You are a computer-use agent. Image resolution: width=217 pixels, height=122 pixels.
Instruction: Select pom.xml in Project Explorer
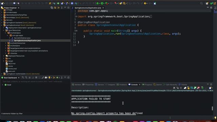click(12, 71)
